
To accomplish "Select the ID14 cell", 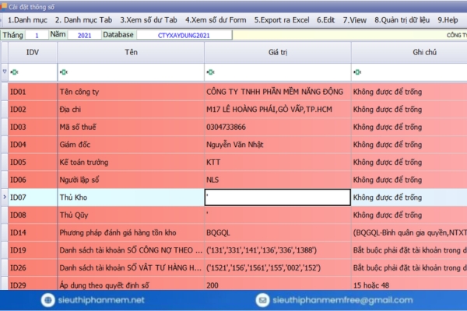I will coord(33,232).
